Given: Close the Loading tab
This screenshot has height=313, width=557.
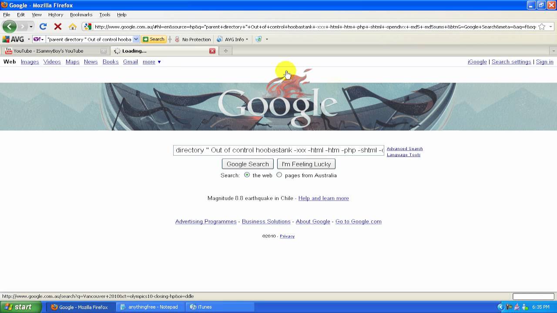Looking at the screenshot, I should tap(212, 51).
